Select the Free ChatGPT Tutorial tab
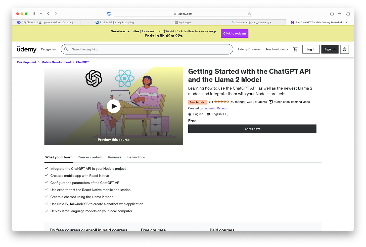The width and height of the screenshot is (366, 247). (x=320, y=22)
